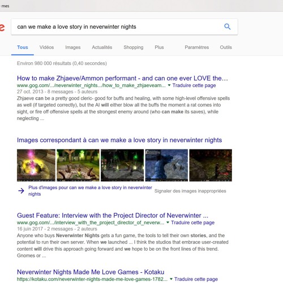Open the pink magic explosion thumbnail

point(36,165)
